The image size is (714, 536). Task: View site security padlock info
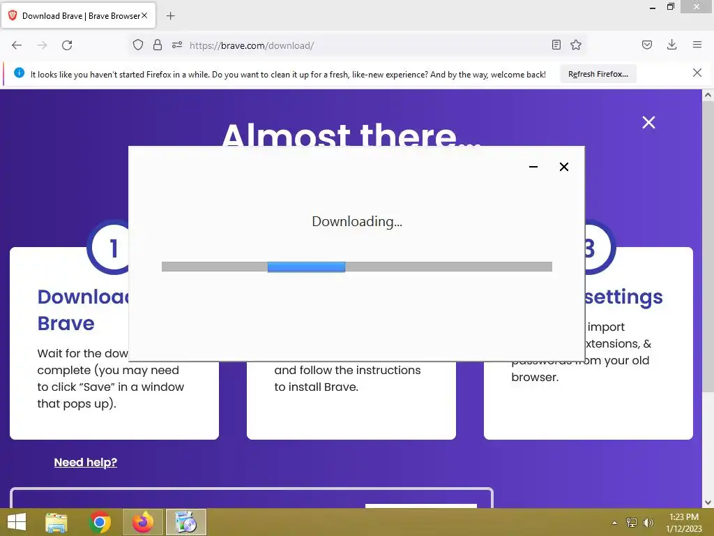(x=158, y=45)
